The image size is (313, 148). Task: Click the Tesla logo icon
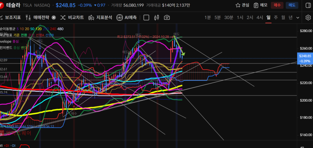pos(1,5)
